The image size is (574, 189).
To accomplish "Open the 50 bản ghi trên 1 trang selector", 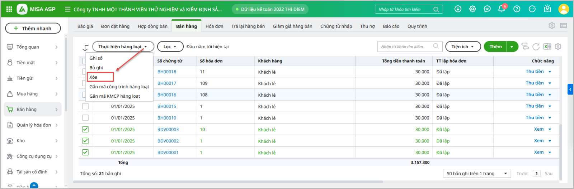I will [477, 174].
